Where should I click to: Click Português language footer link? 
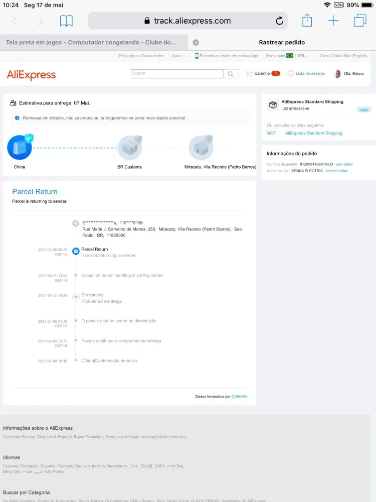tap(30, 466)
